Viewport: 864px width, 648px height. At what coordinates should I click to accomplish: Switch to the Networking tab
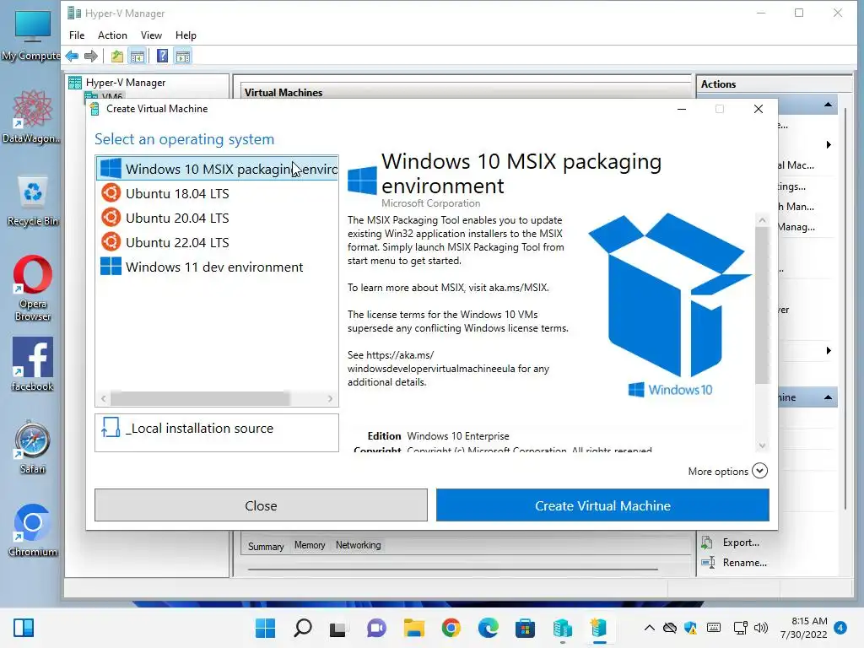[x=358, y=545]
